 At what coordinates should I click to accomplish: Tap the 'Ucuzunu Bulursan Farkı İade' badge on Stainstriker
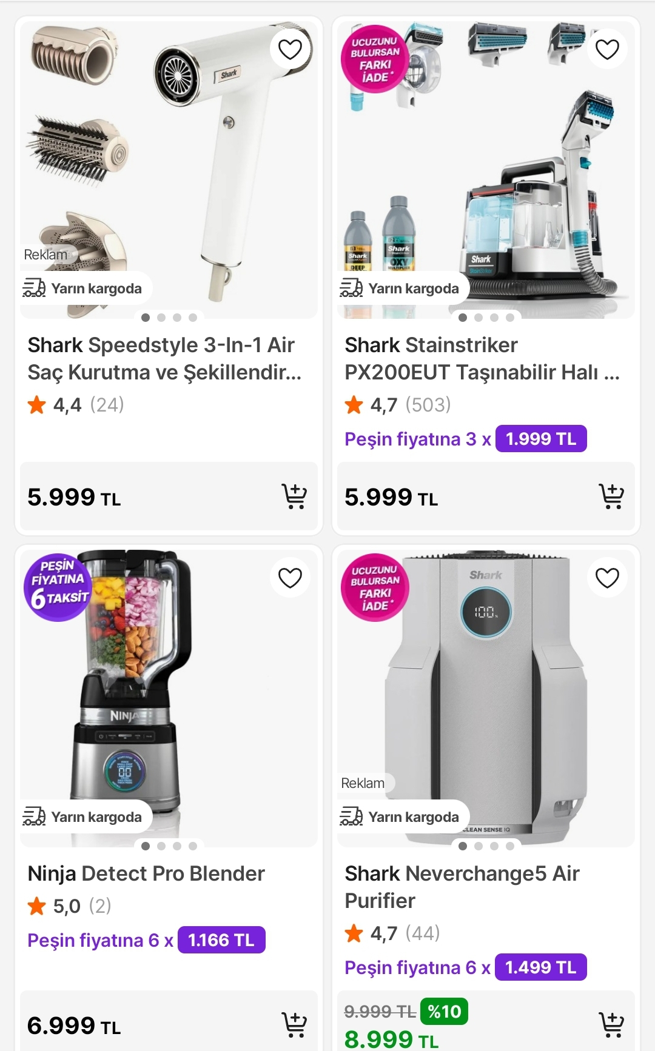pyautogui.click(x=375, y=59)
